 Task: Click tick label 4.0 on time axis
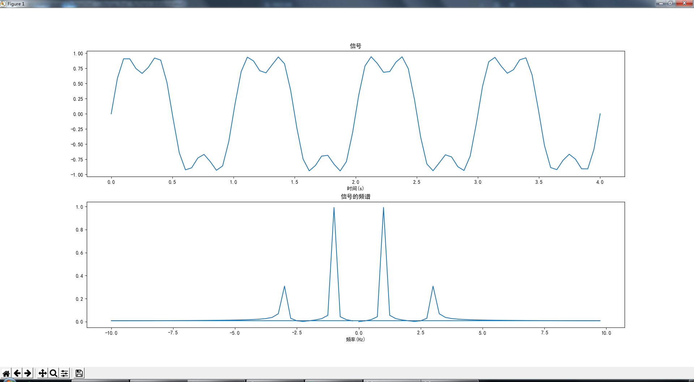(600, 182)
